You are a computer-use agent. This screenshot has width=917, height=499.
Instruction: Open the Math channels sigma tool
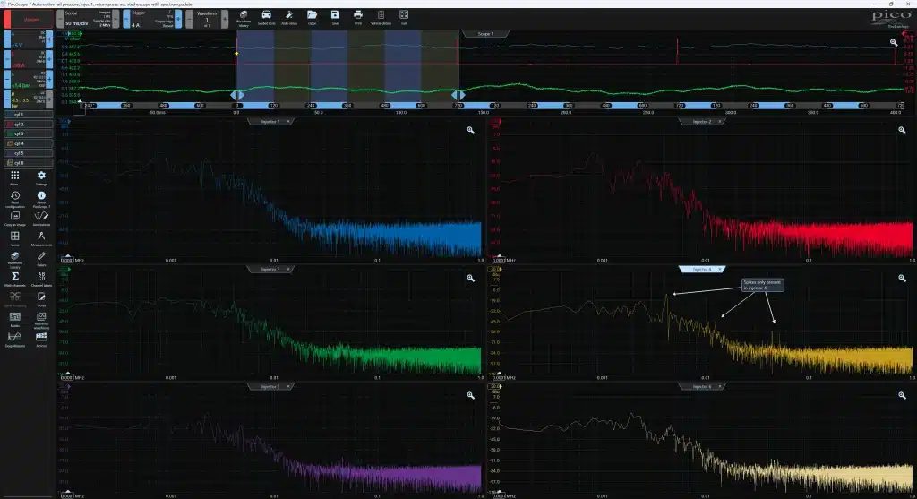(15, 279)
